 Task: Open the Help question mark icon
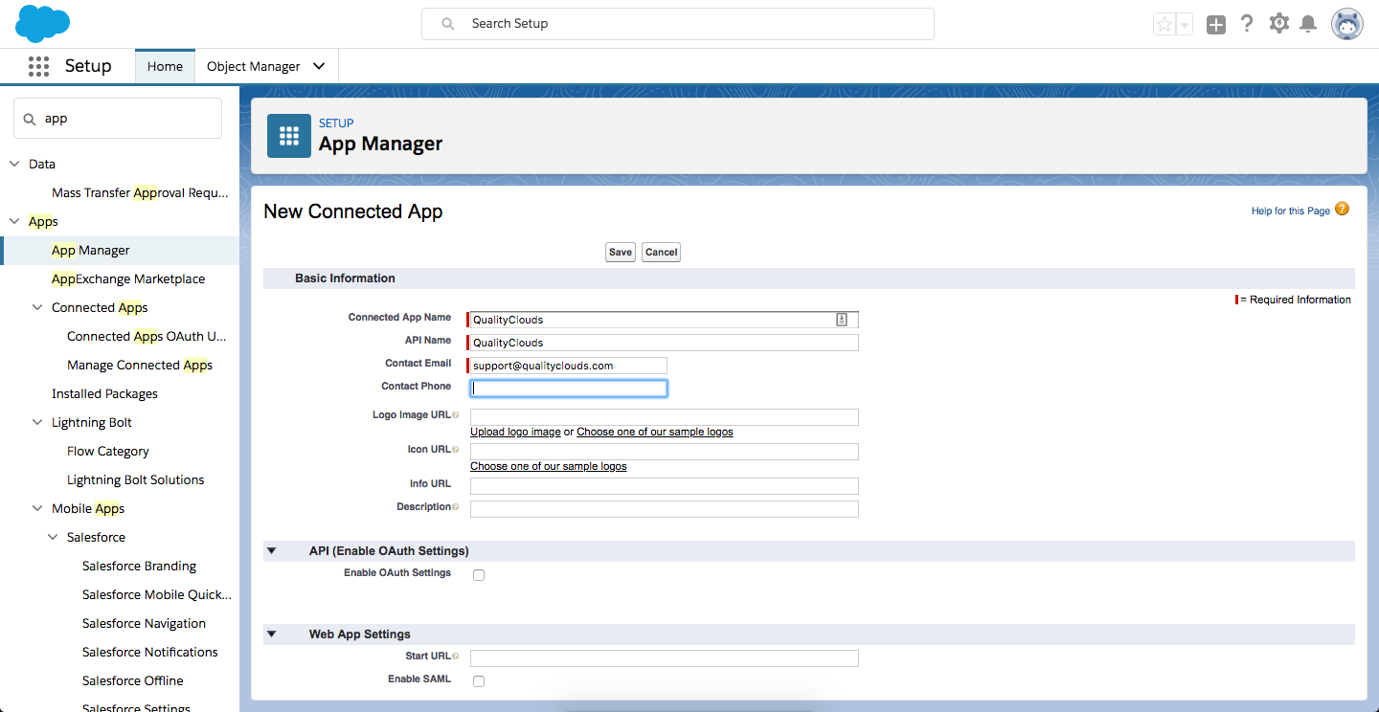click(x=1247, y=24)
